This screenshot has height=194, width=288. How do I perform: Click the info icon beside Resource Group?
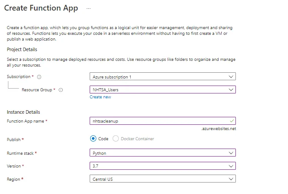[61, 90]
